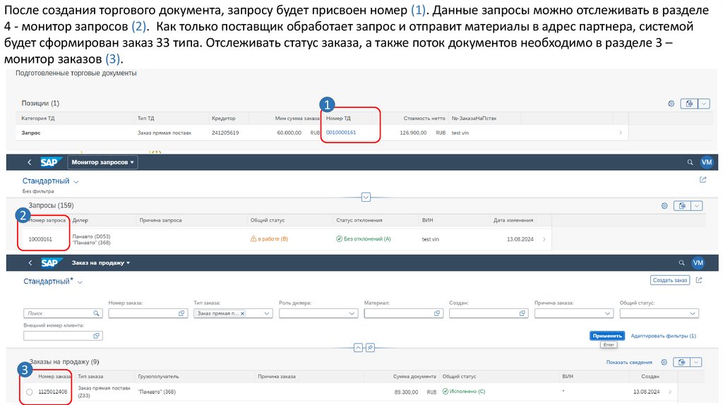Screen dimensions: 723x405
Task: Focus the Поиск search field
Action: tap(63, 313)
